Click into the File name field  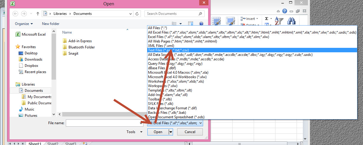pyautogui.click(x=105, y=123)
